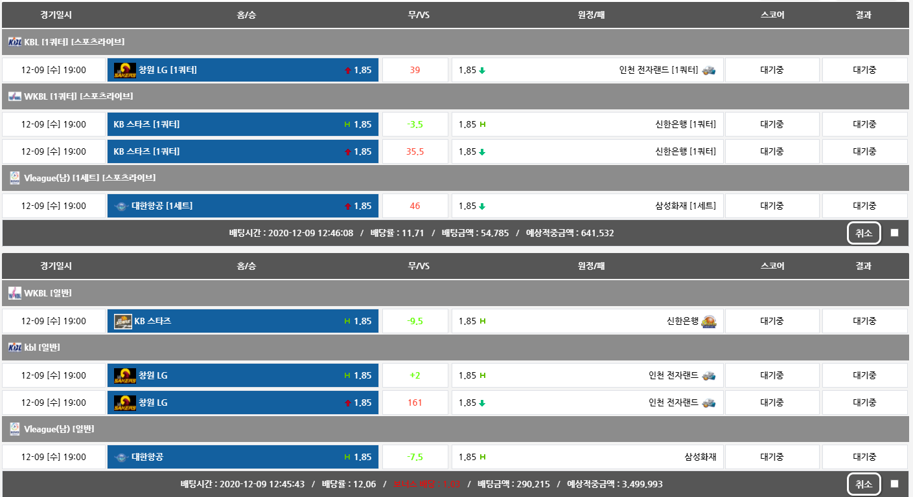The width and height of the screenshot is (913, 497).
Task: Click the Vleague(남) [1세트] league icon
Action: pyautogui.click(x=15, y=178)
